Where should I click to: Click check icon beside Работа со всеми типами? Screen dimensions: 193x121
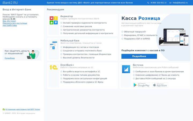click(x=61, y=75)
